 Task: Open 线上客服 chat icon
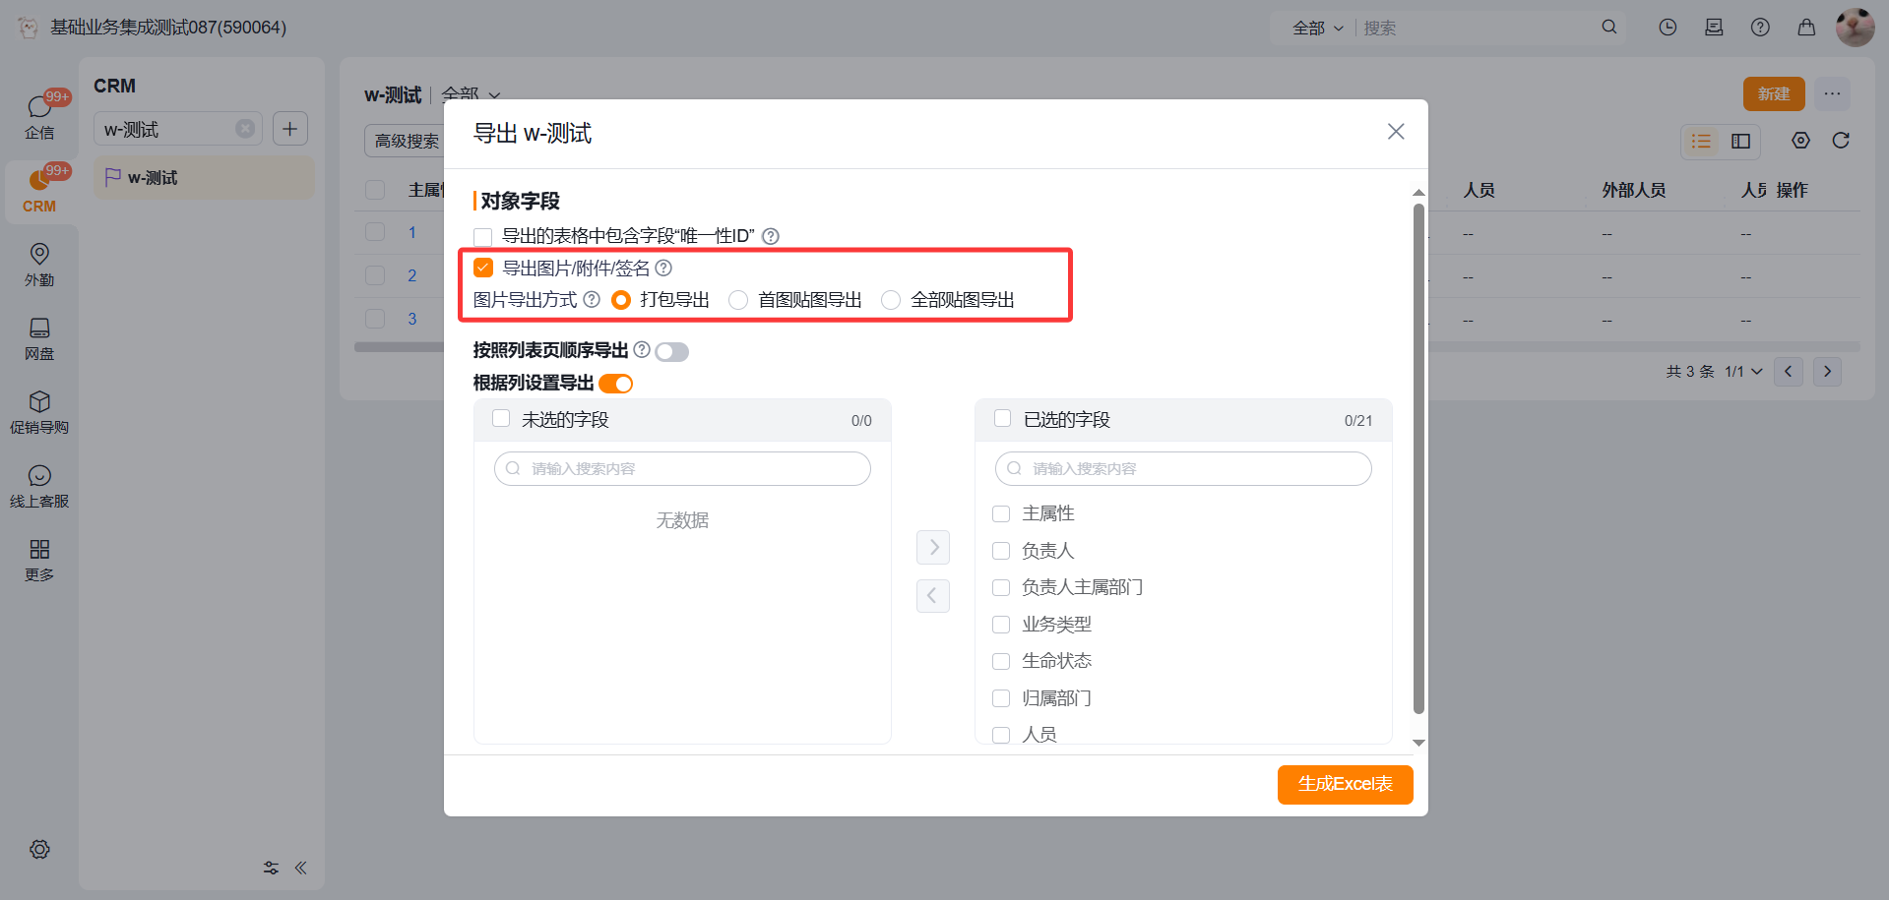coord(39,476)
